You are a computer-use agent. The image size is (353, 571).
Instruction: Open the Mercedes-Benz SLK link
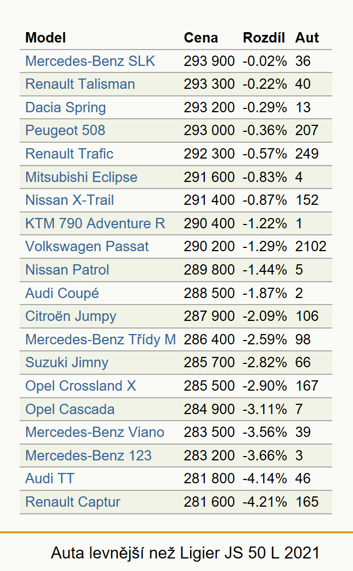[90, 61]
